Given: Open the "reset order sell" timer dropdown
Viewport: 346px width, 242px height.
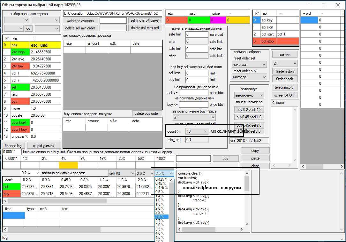Looking at the screenshot, I should [249, 65].
